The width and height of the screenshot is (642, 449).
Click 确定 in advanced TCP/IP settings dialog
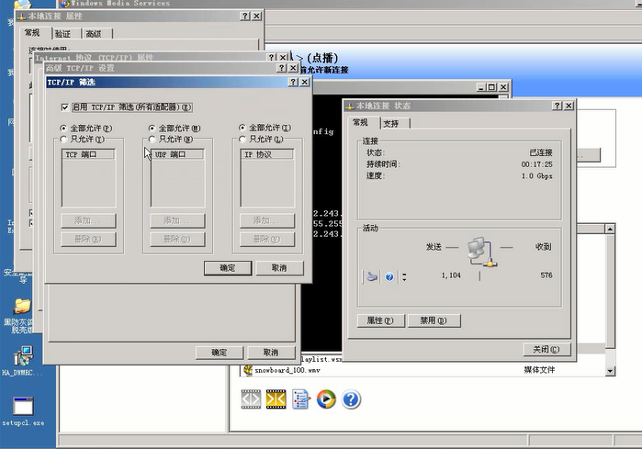219,353
